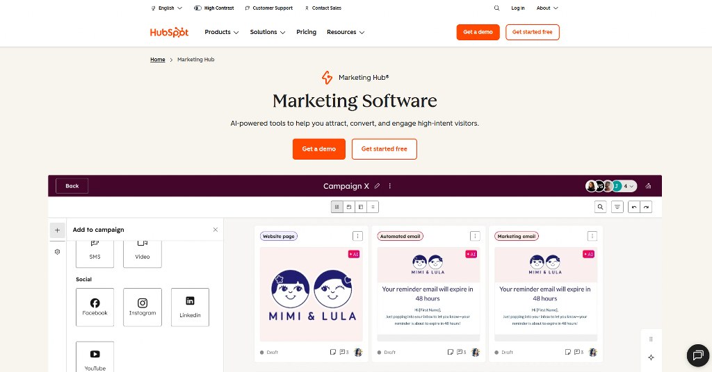The image size is (712, 372).
Task: Toggle High Contrast mode
Action: click(x=214, y=8)
